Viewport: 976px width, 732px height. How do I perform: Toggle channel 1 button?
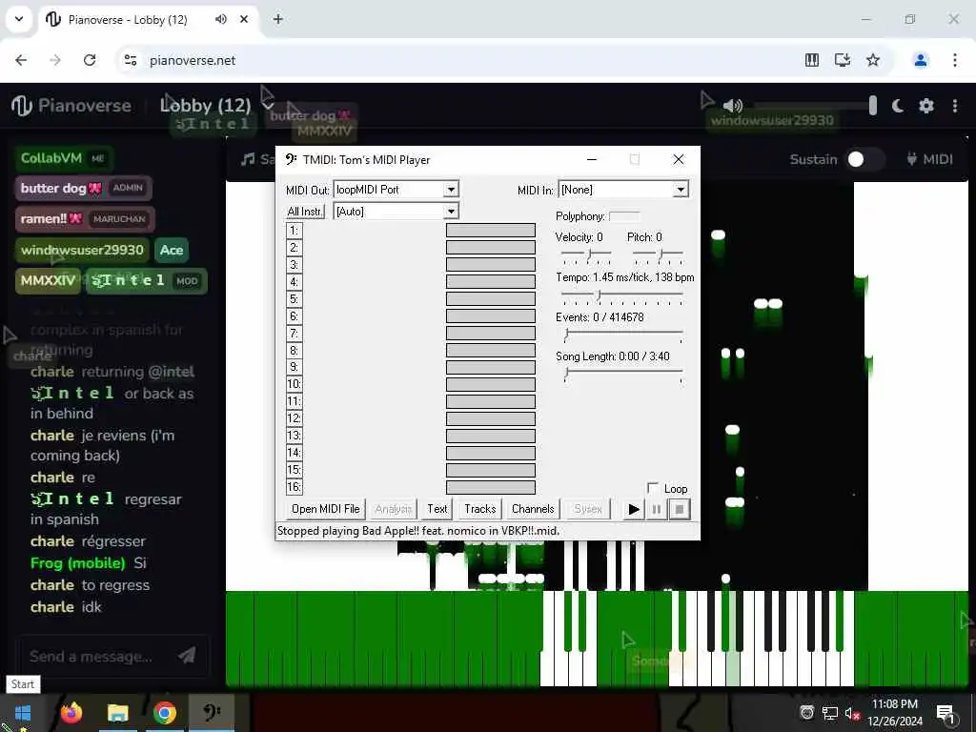(x=294, y=231)
